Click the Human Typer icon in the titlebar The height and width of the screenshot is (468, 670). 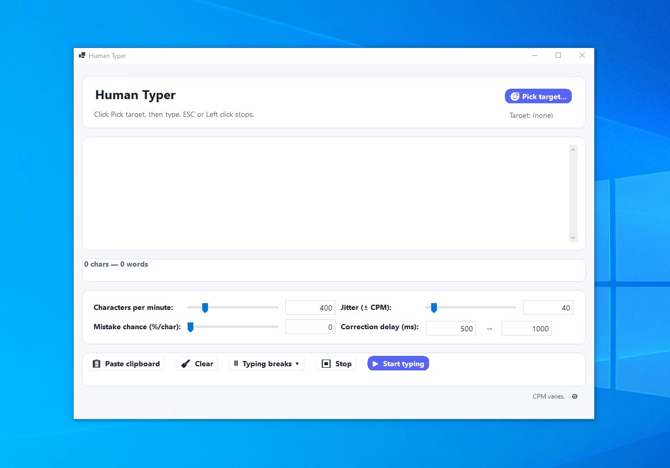[82, 55]
